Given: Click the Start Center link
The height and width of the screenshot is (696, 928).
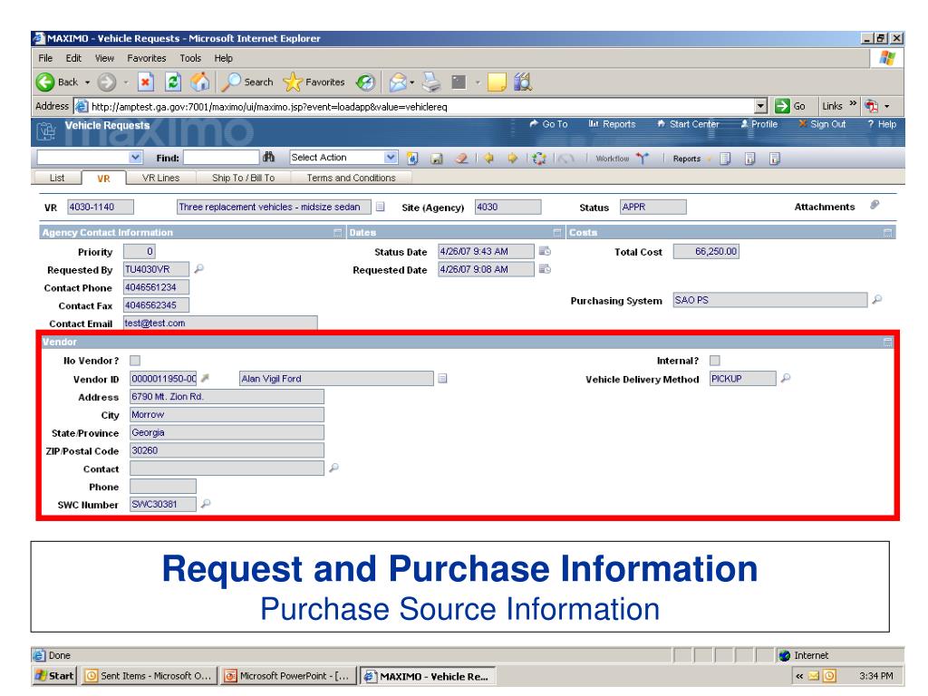Looking at the screenshot, I should point(688,123).
